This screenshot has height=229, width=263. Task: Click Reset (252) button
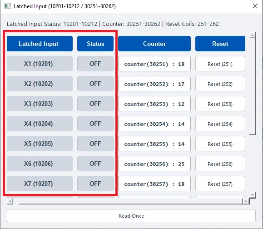[x=220, y=84]
